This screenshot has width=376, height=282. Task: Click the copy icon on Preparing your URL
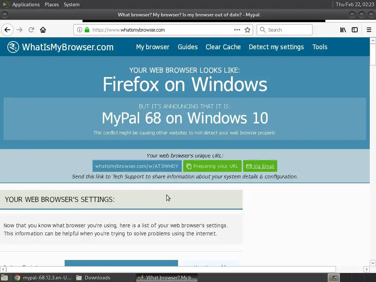click(x=189, y=166)
